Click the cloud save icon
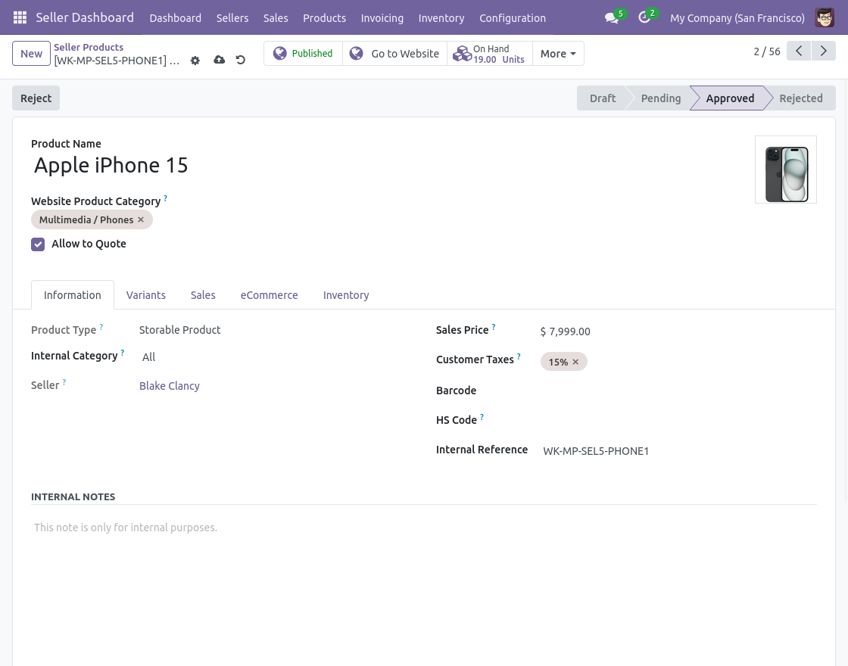This screenshot has width=848, height=666. [219, 61]
